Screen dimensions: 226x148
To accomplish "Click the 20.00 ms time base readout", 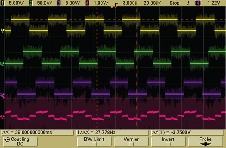I will click(152, 3).
